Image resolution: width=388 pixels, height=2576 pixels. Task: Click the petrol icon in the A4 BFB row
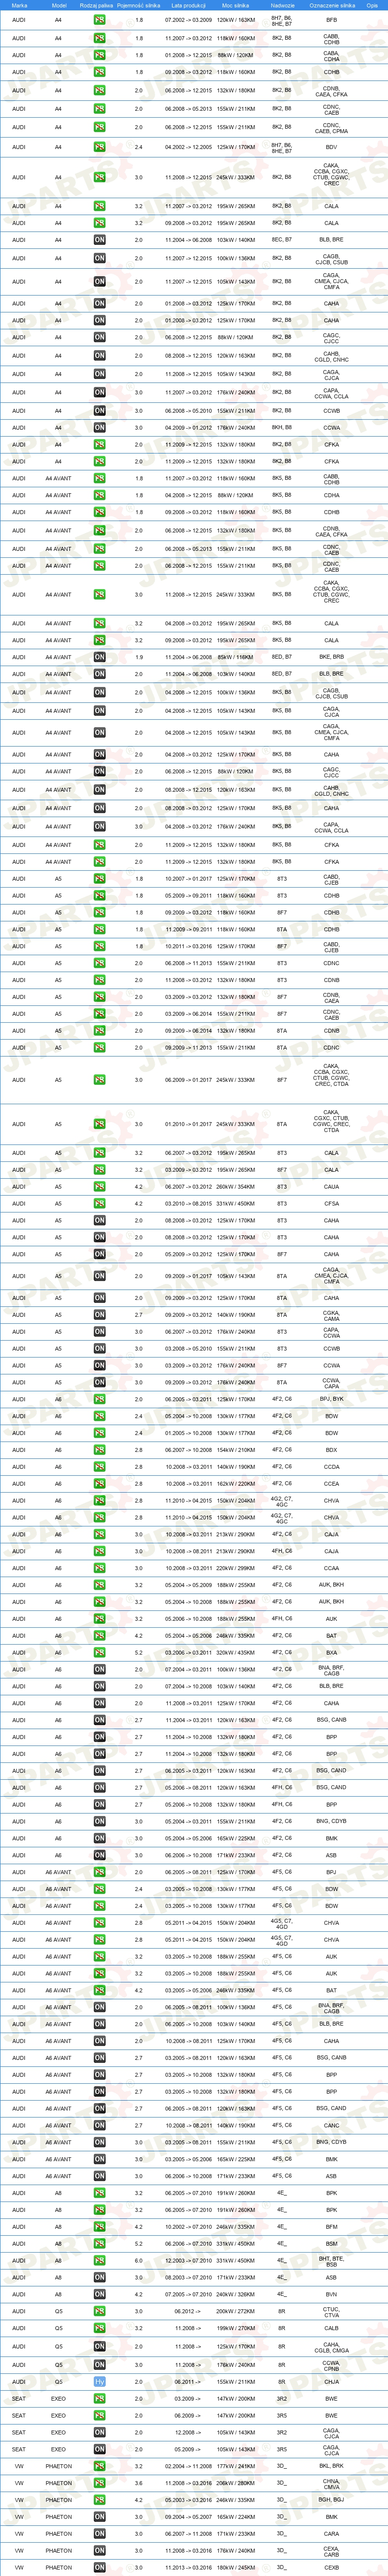coord(99,19)
